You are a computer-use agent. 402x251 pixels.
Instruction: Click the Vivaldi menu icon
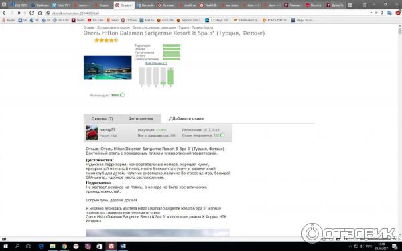click(4, 4)
